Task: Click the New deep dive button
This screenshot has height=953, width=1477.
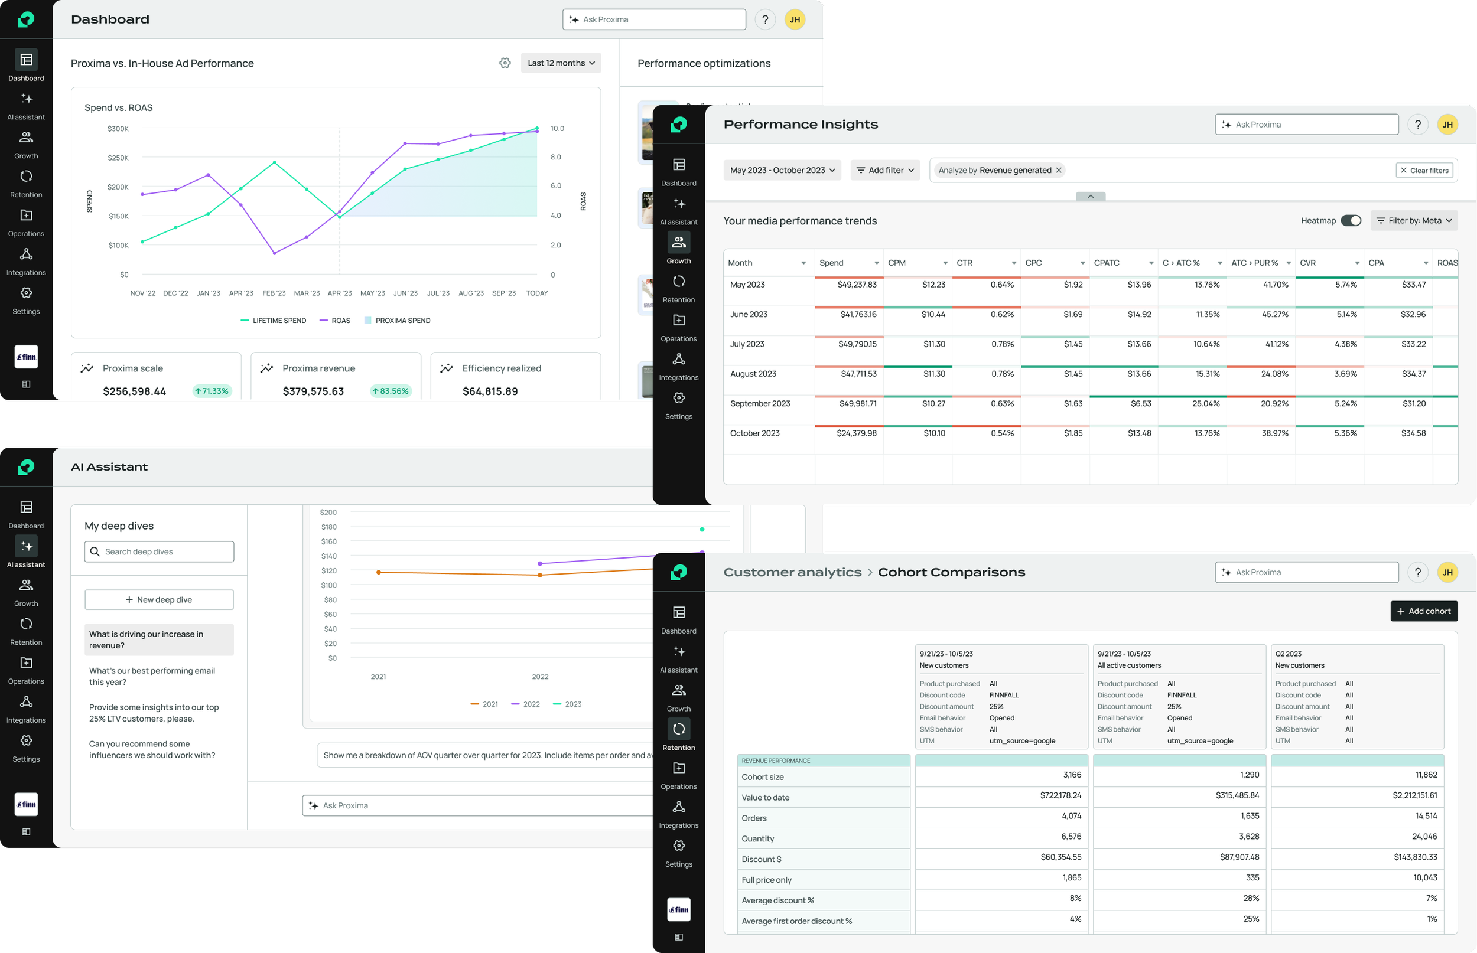Action: 159,600
